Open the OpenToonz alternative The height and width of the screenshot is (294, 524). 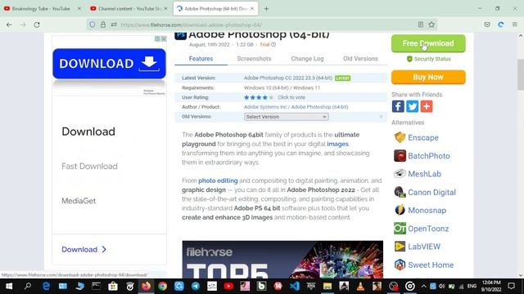(428, 229)
